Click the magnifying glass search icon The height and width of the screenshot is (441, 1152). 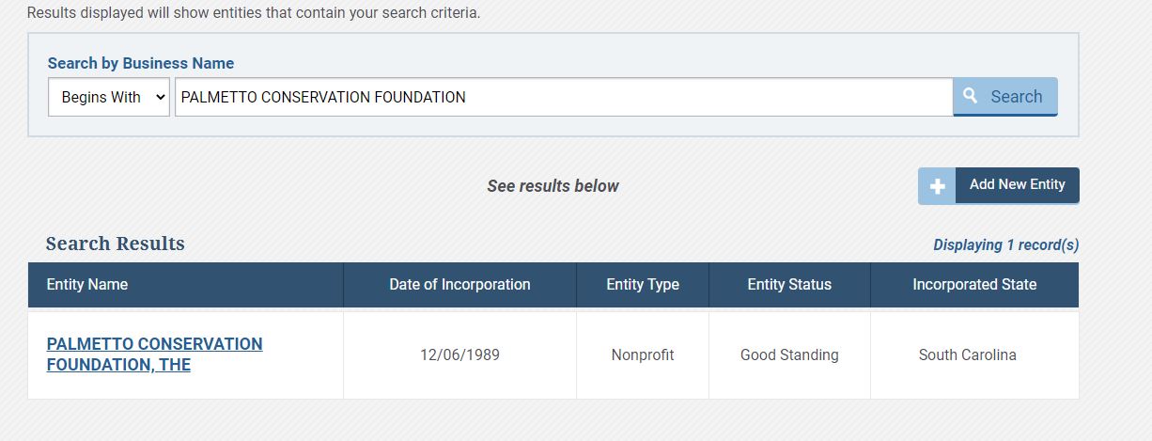coord(972,96)
